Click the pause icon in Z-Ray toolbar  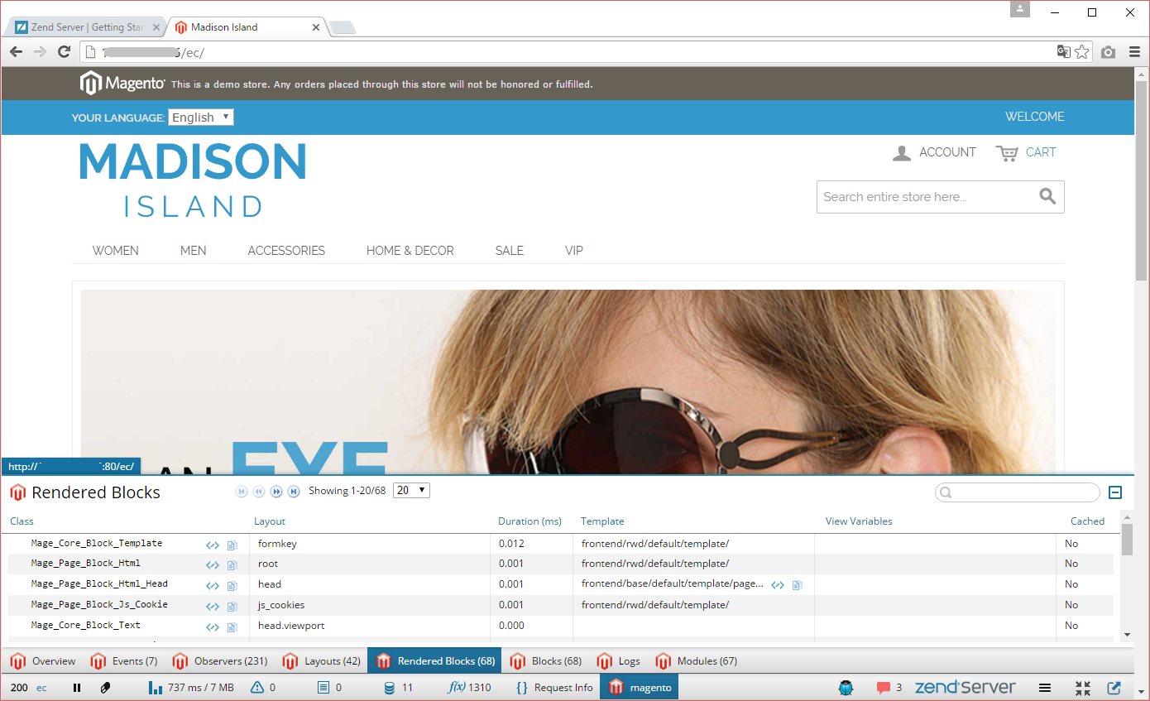[x=77, y=688]
